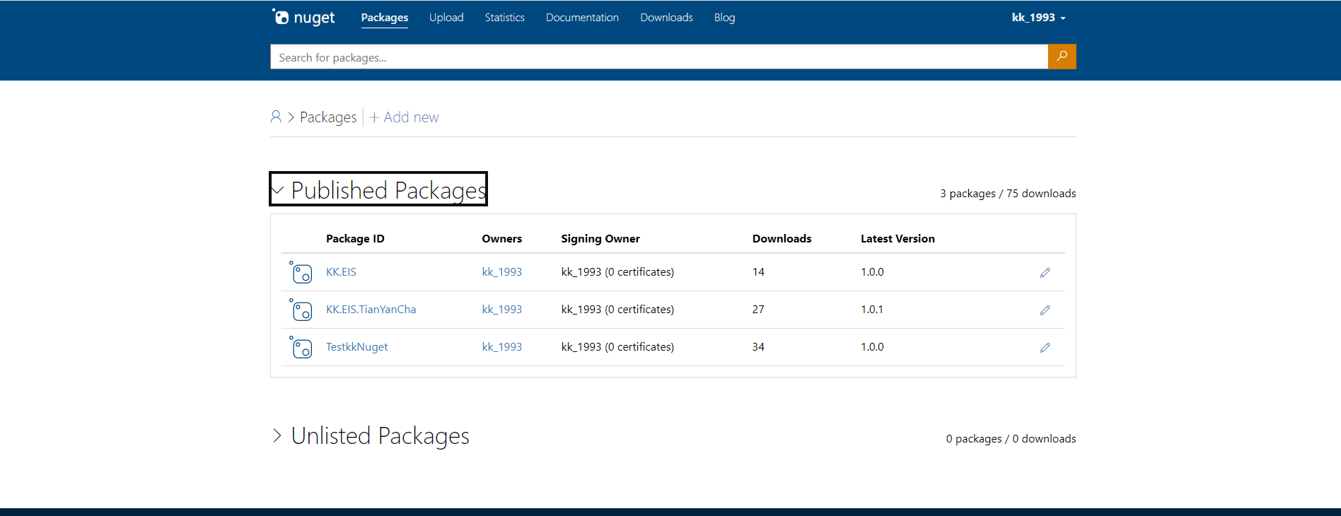The height and width of the screenshot is (516, 1341).
Task: Edit TestkkNuget using the pencil icon
Action: (x=1045, y=348)
